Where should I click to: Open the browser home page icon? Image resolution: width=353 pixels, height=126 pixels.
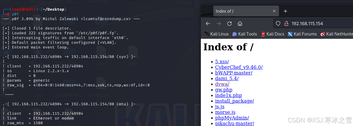[x=240, y=24]
